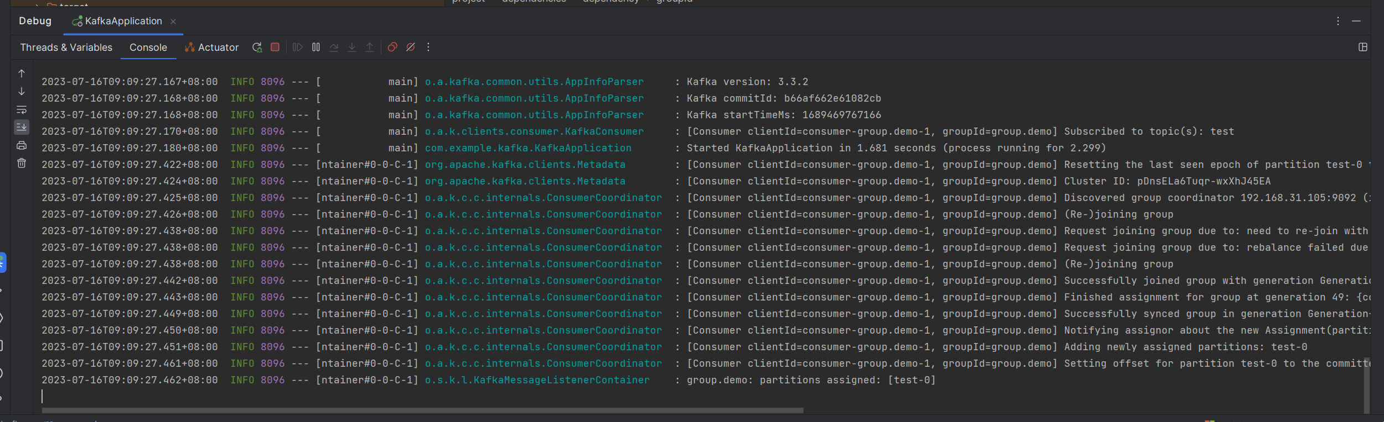Screen dimensions: 1384x422
Task: Open the AppInfoParser link on the Kafka version line
Action: 534,82
